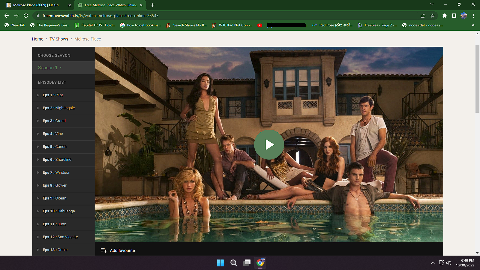Image resolution: width=480 pixels, height=270 pixels.
Task: Open New Tab bookmark
Action: pyautogui.click(x=15, y=25)
